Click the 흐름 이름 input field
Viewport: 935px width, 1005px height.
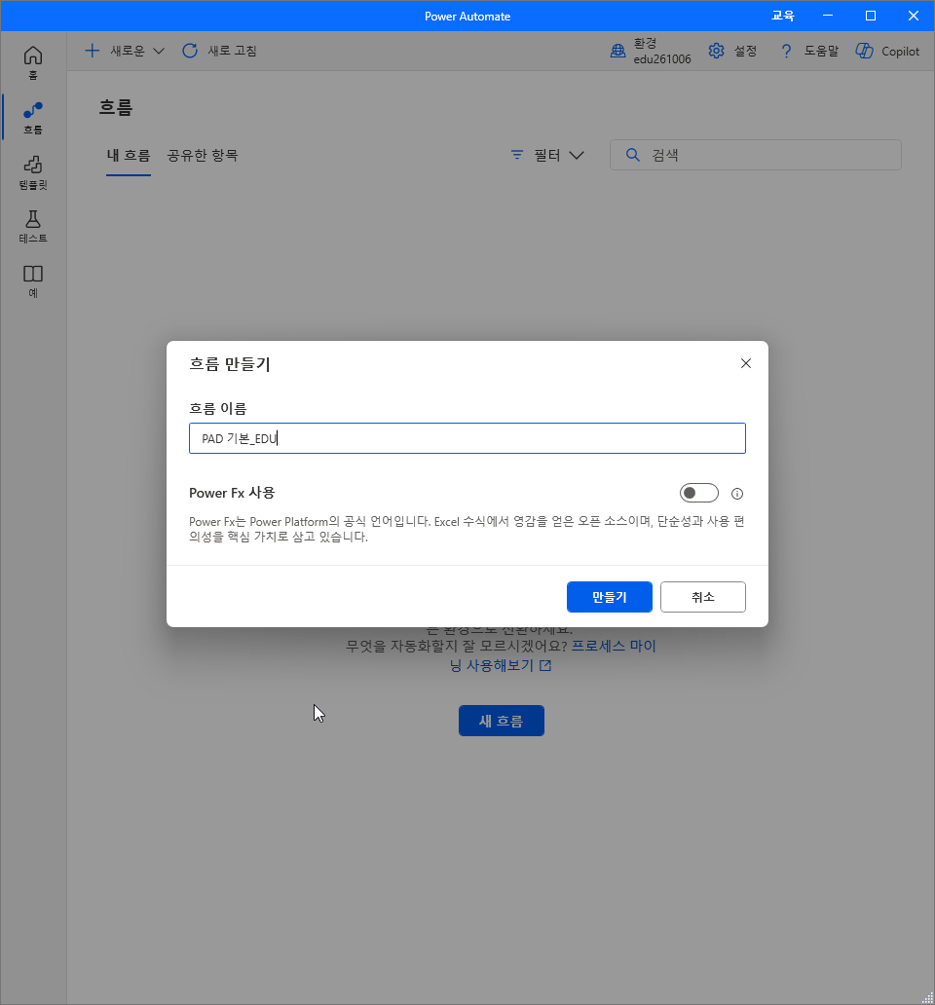point(467,438)
